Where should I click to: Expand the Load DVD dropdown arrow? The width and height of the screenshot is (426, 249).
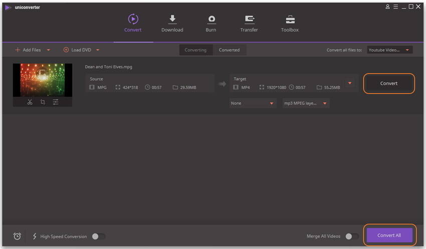point(98,50)
